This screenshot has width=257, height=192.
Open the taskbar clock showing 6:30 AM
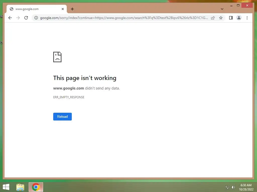click(x=246, y=187)
